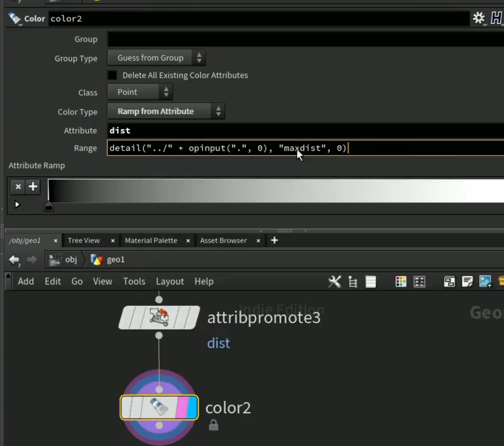Toggle grid layout dots icon

click(419, 282)
